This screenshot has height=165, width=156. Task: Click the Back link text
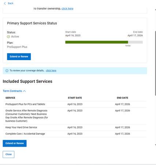click(x=11, y=3)
